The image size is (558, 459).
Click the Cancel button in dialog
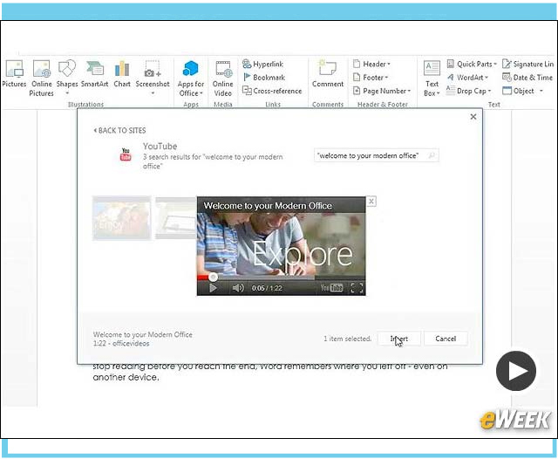pos(446,339)
